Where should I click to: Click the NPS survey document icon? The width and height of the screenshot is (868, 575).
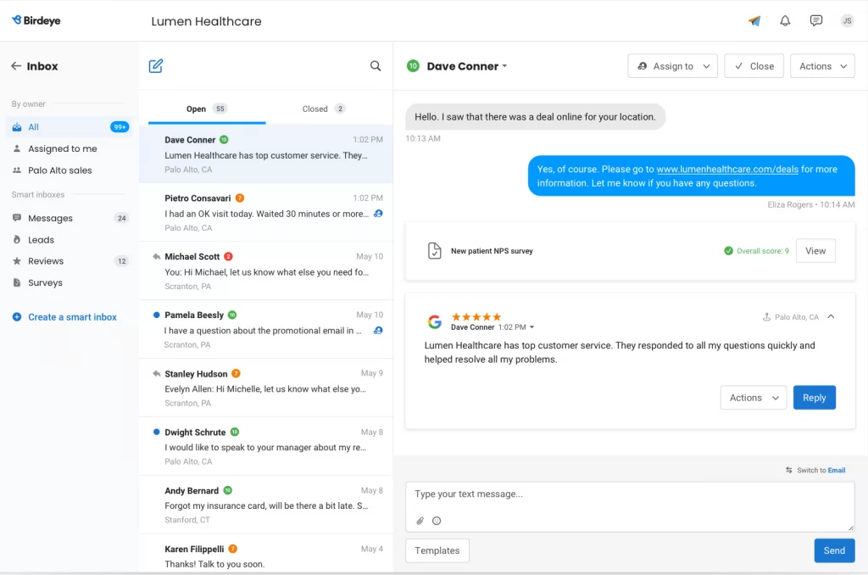435,251
